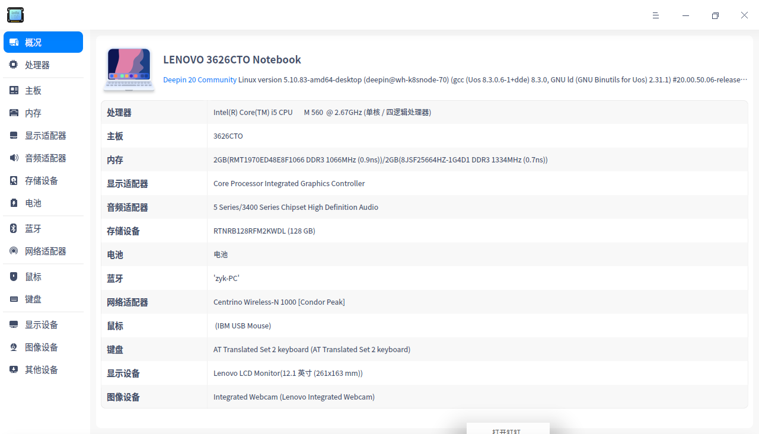The height and width of the screenshot is (434, 759).
Task: Select the Intel(R) Core(TM) i5 CPU value
Action: 322,113
